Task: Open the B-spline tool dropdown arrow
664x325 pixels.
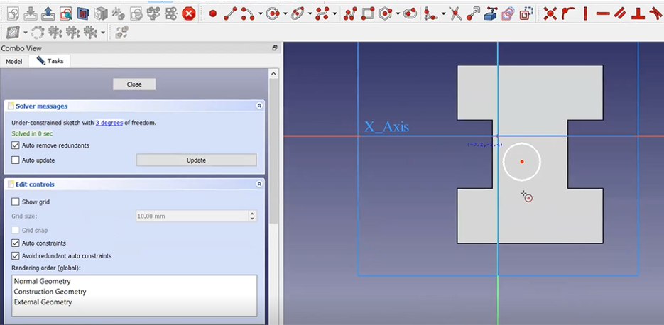Action: point(335,14)
